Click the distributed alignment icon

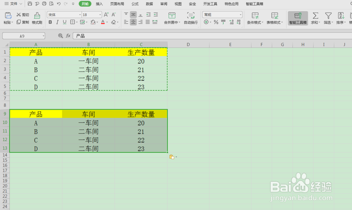point(155,22)
